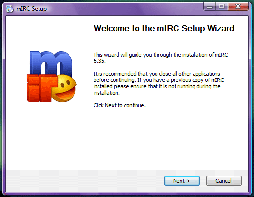Click the mIRC Setup installer icon in title bar
This screenshot has height=197, width=254.
click(10, 9)
